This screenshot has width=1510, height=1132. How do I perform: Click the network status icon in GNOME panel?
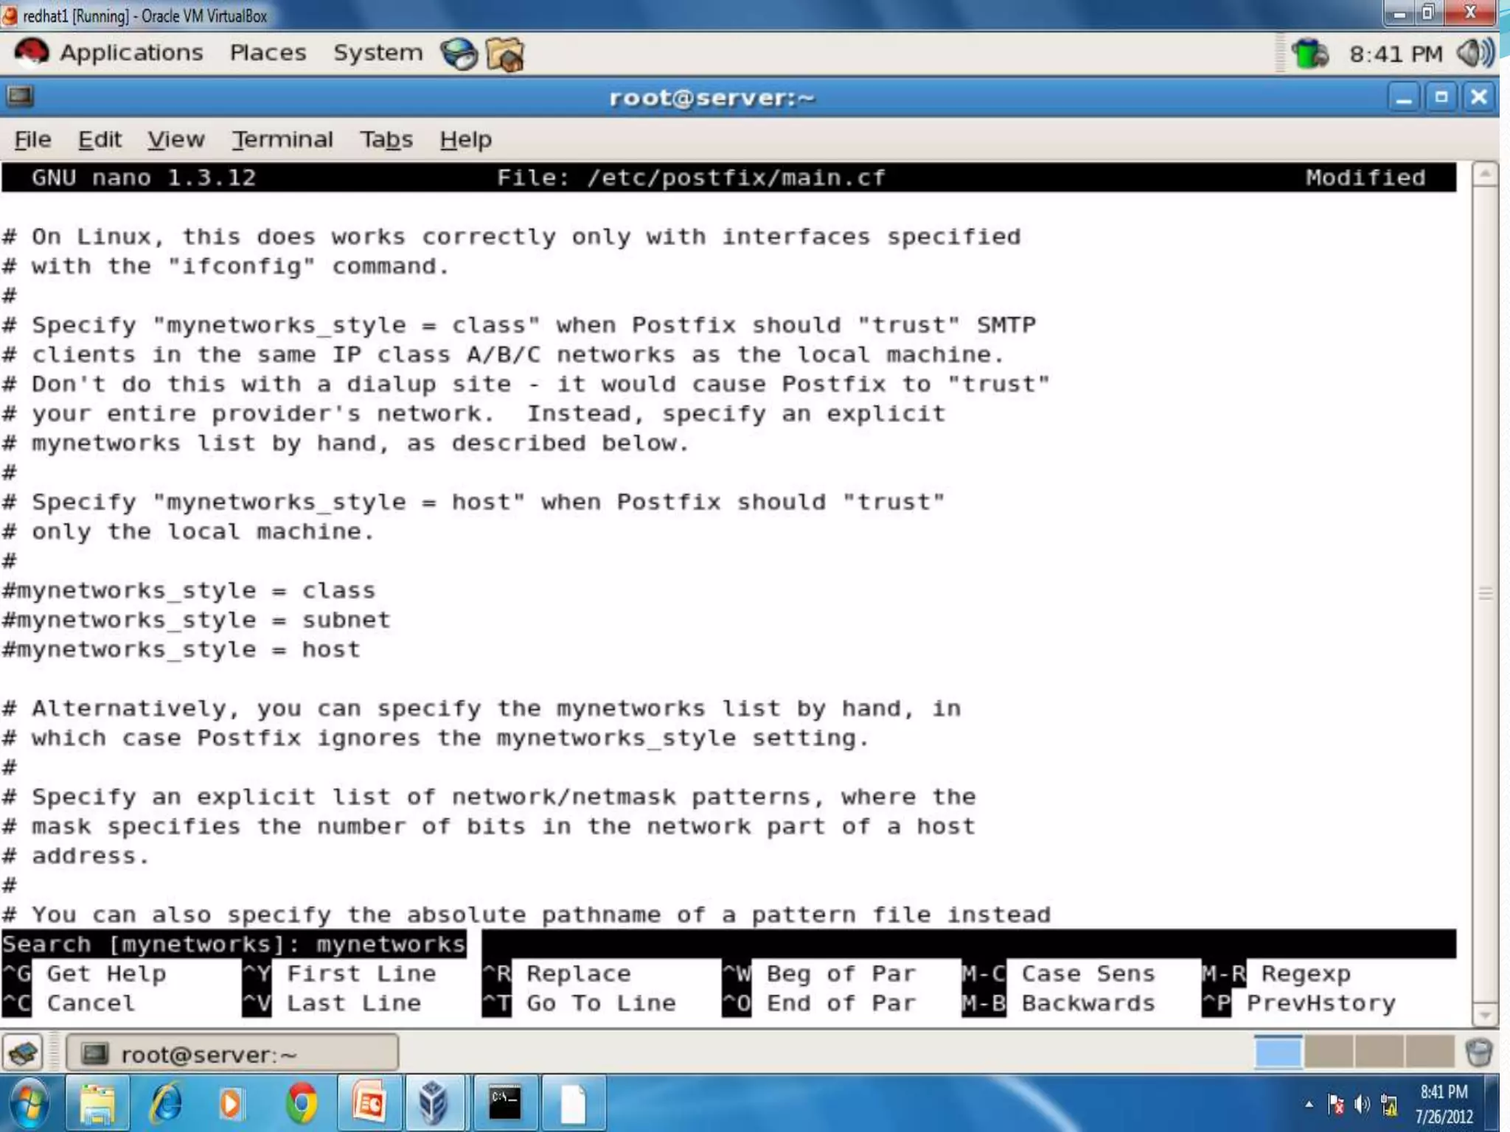point(1309,54)
